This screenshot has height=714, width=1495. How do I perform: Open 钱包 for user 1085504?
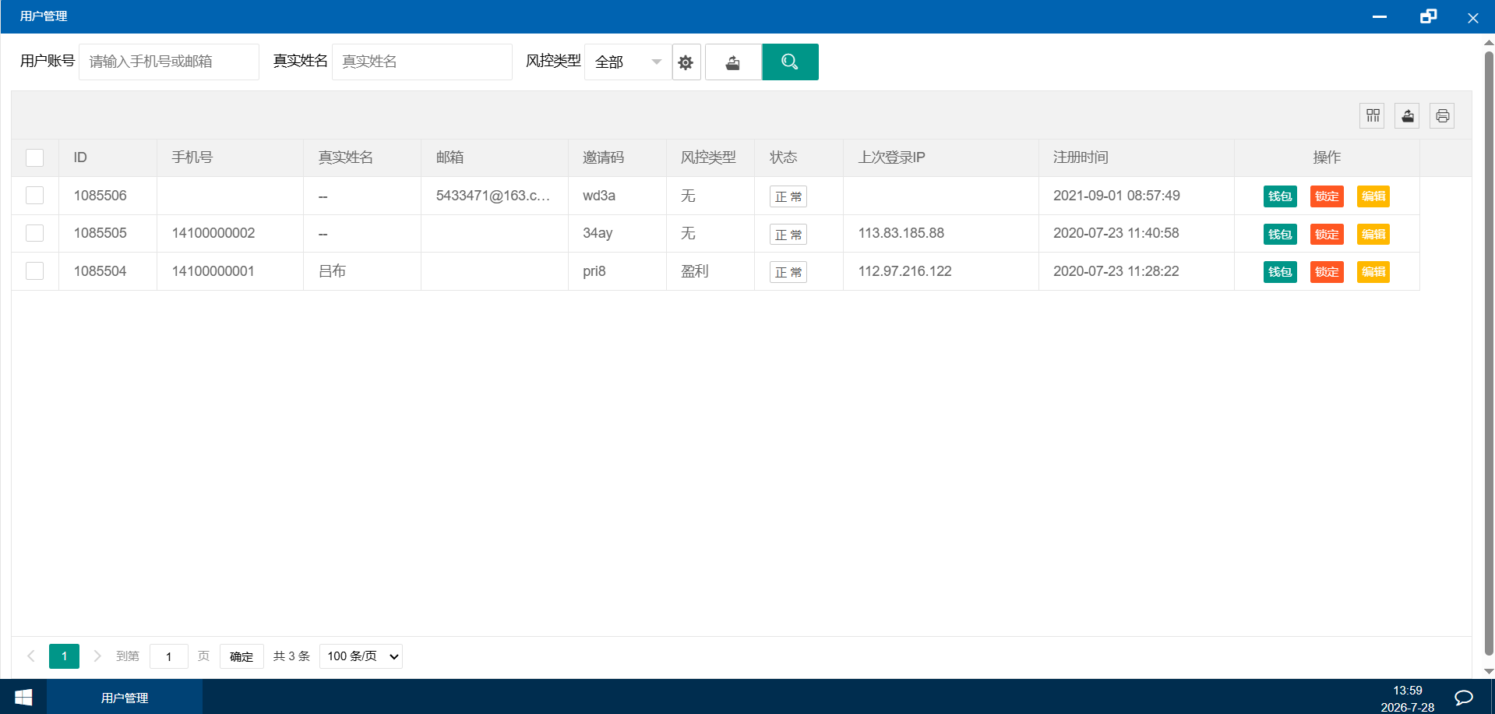click(x=1280, y=272)
